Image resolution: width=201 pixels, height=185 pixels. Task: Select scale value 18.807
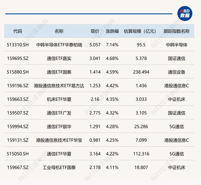[x=141, y=168]
